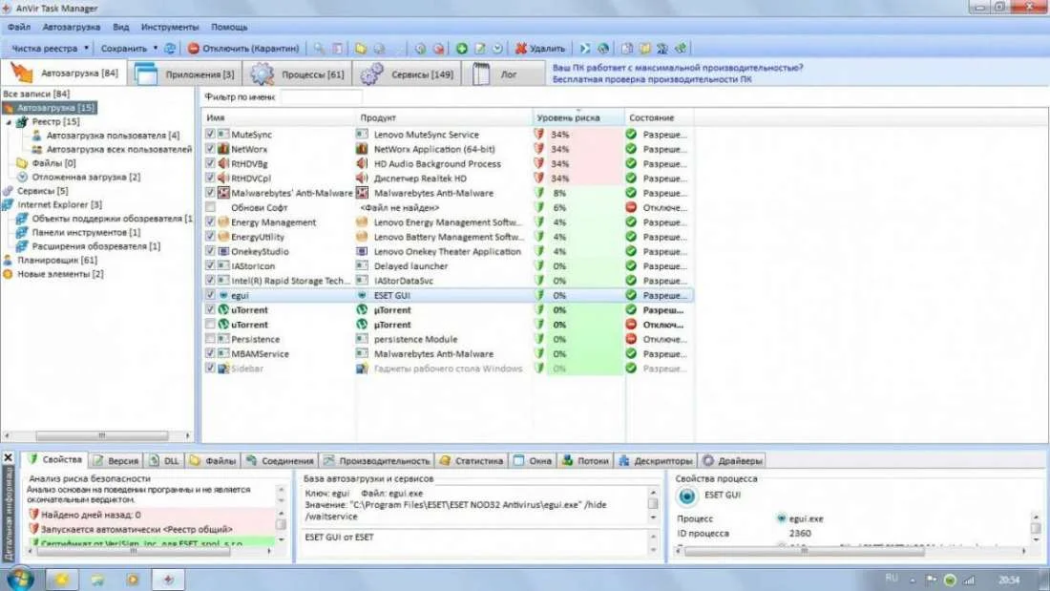Screen dimensions: 1050x591
Task: Click scroll-down arrow in risk analysis panel
Action: (x=282, y=539)
